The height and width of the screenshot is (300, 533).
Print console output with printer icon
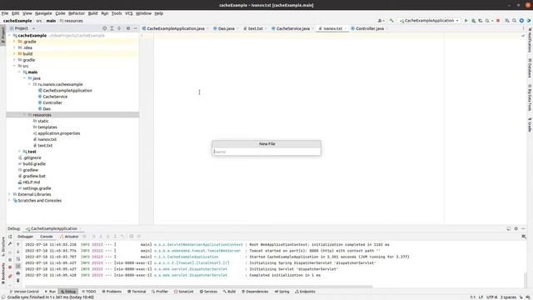pos(18,273)
